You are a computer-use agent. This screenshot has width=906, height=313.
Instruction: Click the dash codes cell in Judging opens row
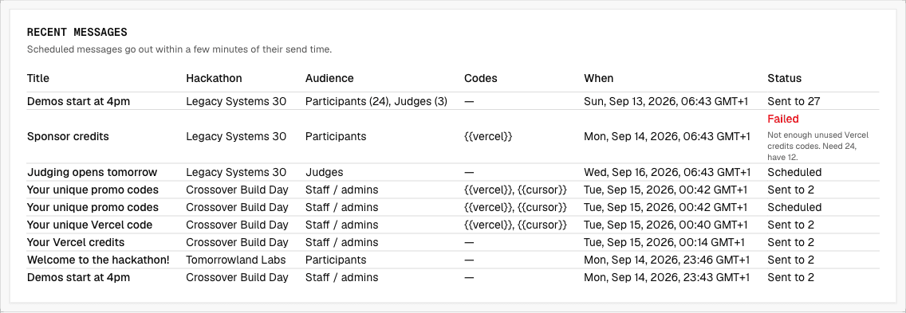pos(469,172)
